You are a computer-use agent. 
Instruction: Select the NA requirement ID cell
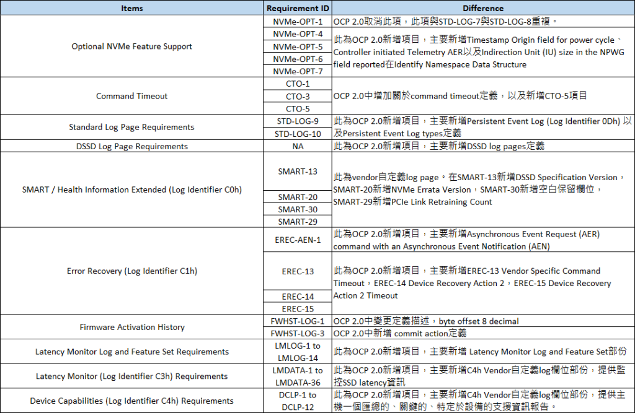pyautogui.click(x=298, y=146)
